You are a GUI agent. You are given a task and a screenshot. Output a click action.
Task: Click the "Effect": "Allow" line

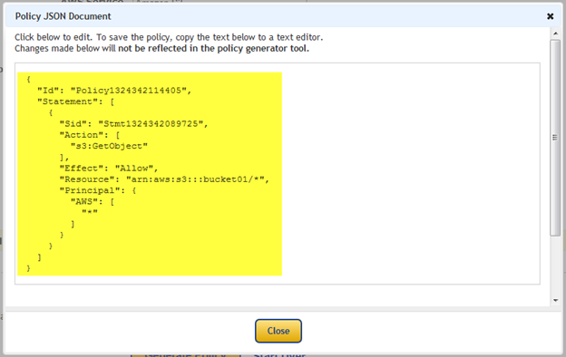[x=109, y=169]
